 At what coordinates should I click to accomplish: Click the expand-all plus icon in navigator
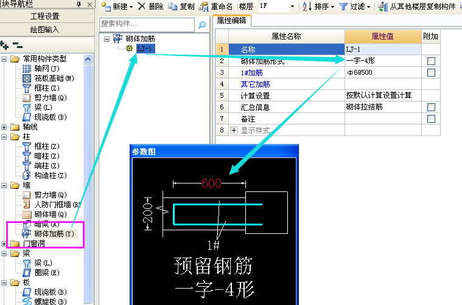pyautogui.click(x=4, y=46)
